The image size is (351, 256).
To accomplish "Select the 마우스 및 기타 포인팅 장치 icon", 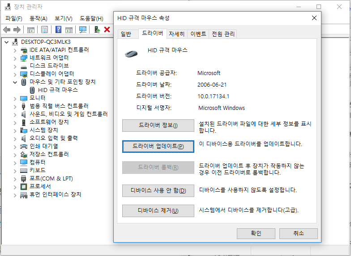I will [x=24, y=82].
